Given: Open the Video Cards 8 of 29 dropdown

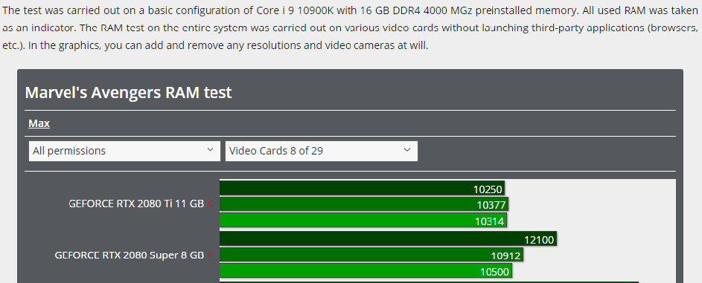Looking at the screenshot, I should point(322,151).
